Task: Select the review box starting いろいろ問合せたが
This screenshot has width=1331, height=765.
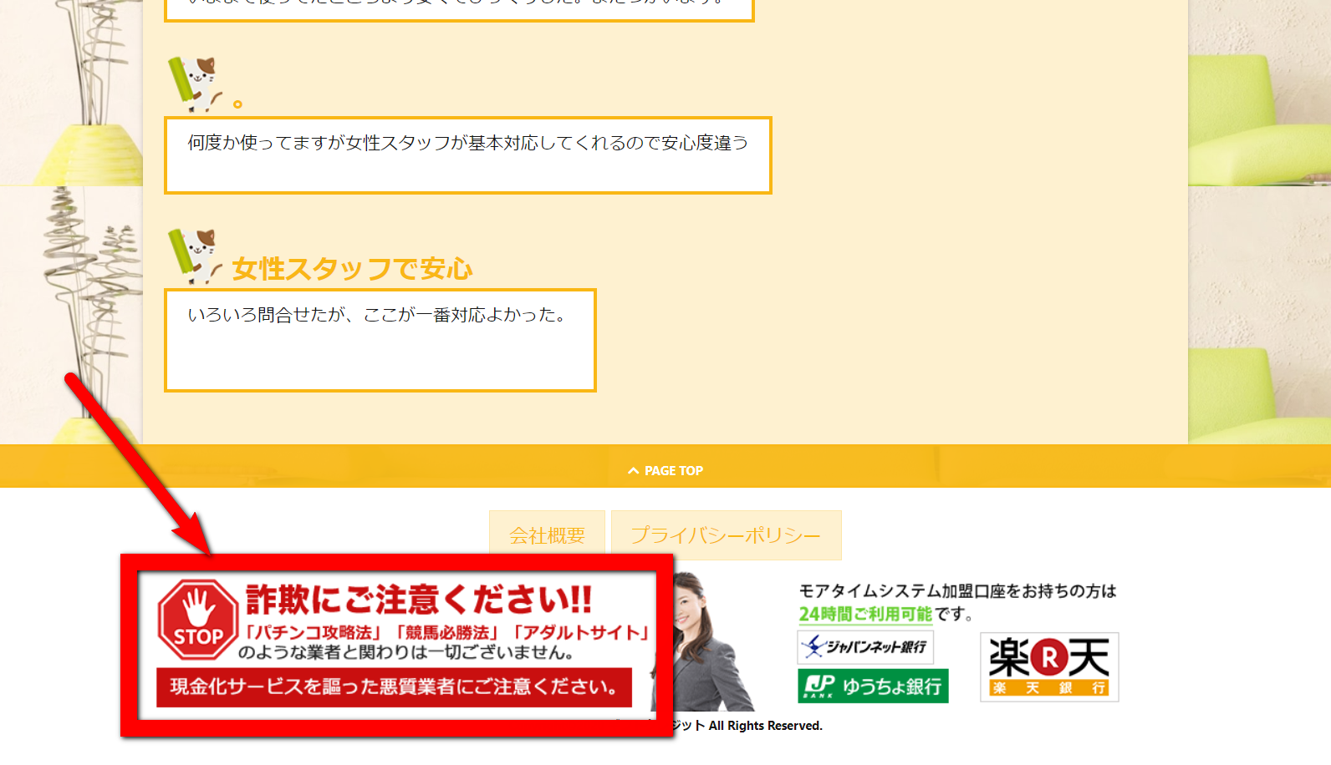Action: click(x=380, y=340)
